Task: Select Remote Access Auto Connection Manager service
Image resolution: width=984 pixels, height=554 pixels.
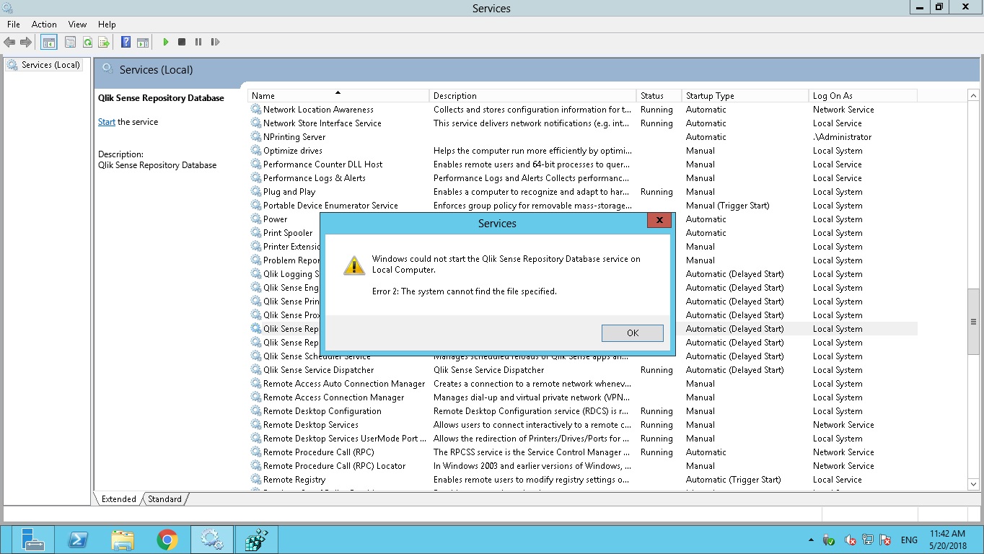Action: point(583,384)
